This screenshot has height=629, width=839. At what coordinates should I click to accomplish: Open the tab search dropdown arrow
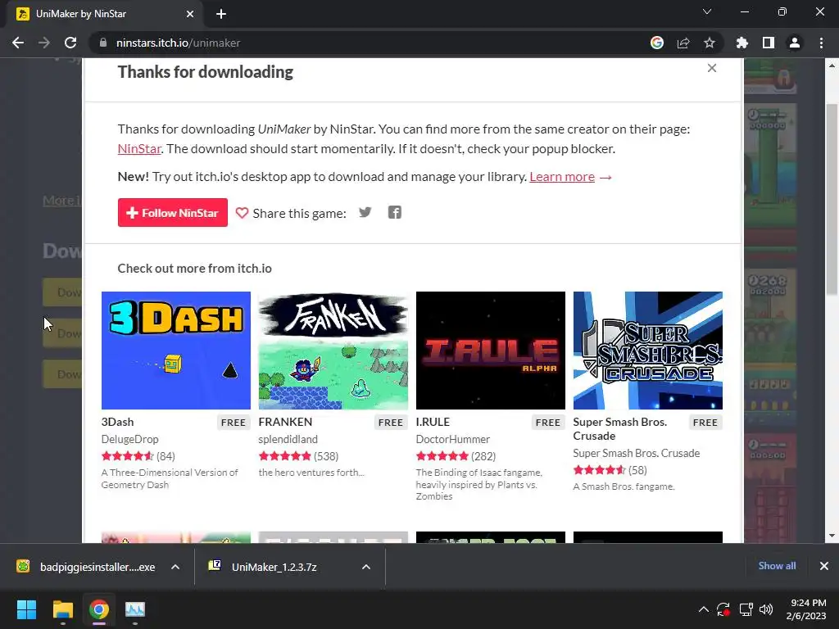(x=707, y=11)
